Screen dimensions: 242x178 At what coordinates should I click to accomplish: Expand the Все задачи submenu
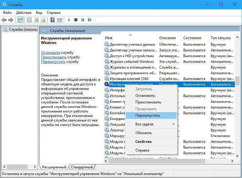coord(151,124)
